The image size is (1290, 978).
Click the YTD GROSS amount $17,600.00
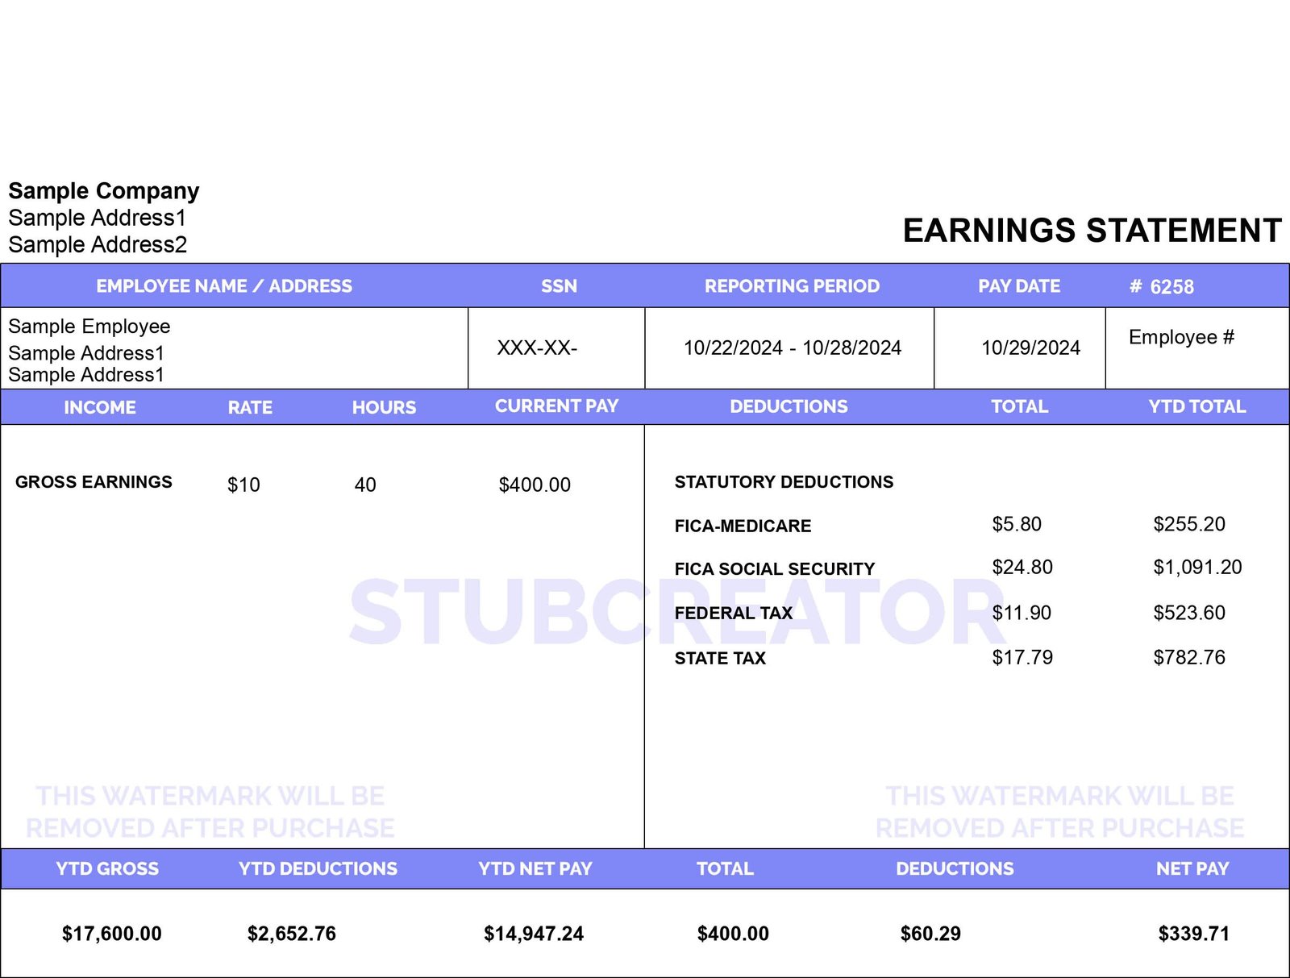click(x=112, y=934)
